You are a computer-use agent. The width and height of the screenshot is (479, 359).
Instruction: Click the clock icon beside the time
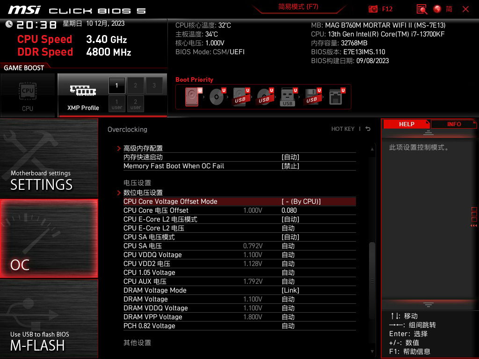coord(9,24)
